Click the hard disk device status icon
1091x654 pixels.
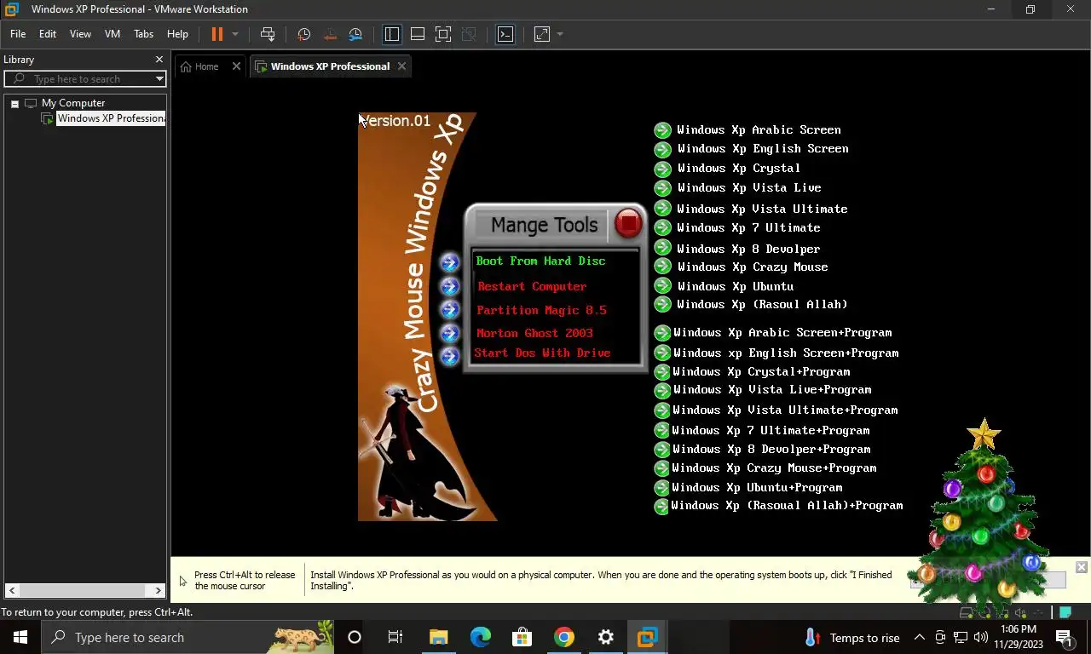click(x=966, y=612)
